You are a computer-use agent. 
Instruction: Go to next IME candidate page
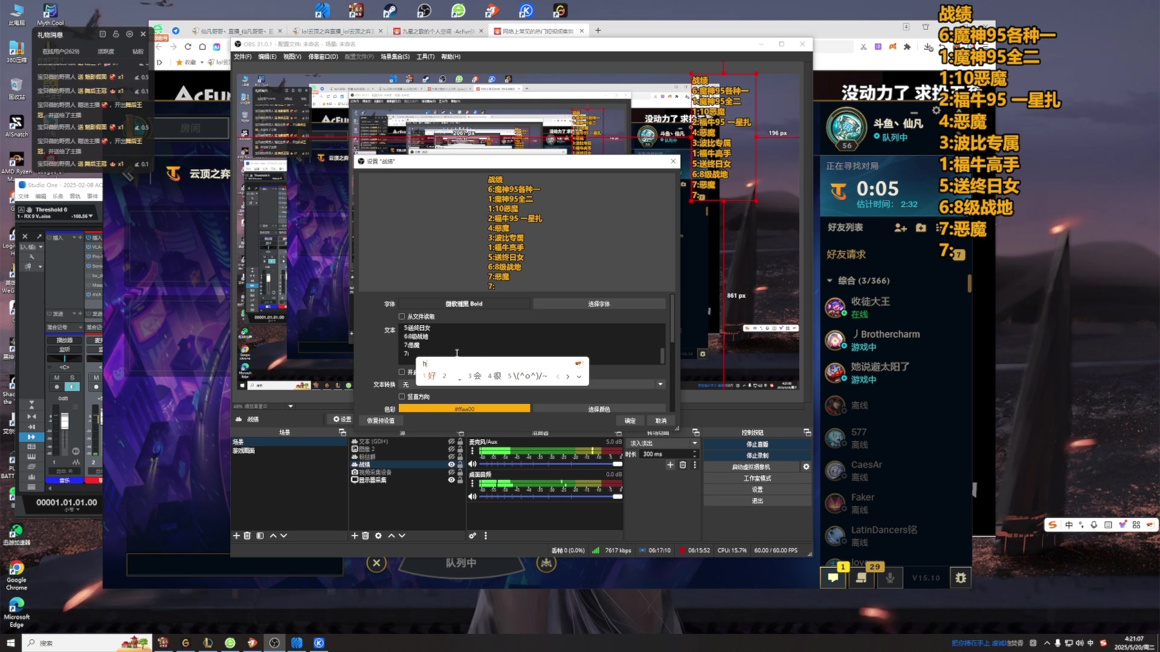[x=568, y=376]
